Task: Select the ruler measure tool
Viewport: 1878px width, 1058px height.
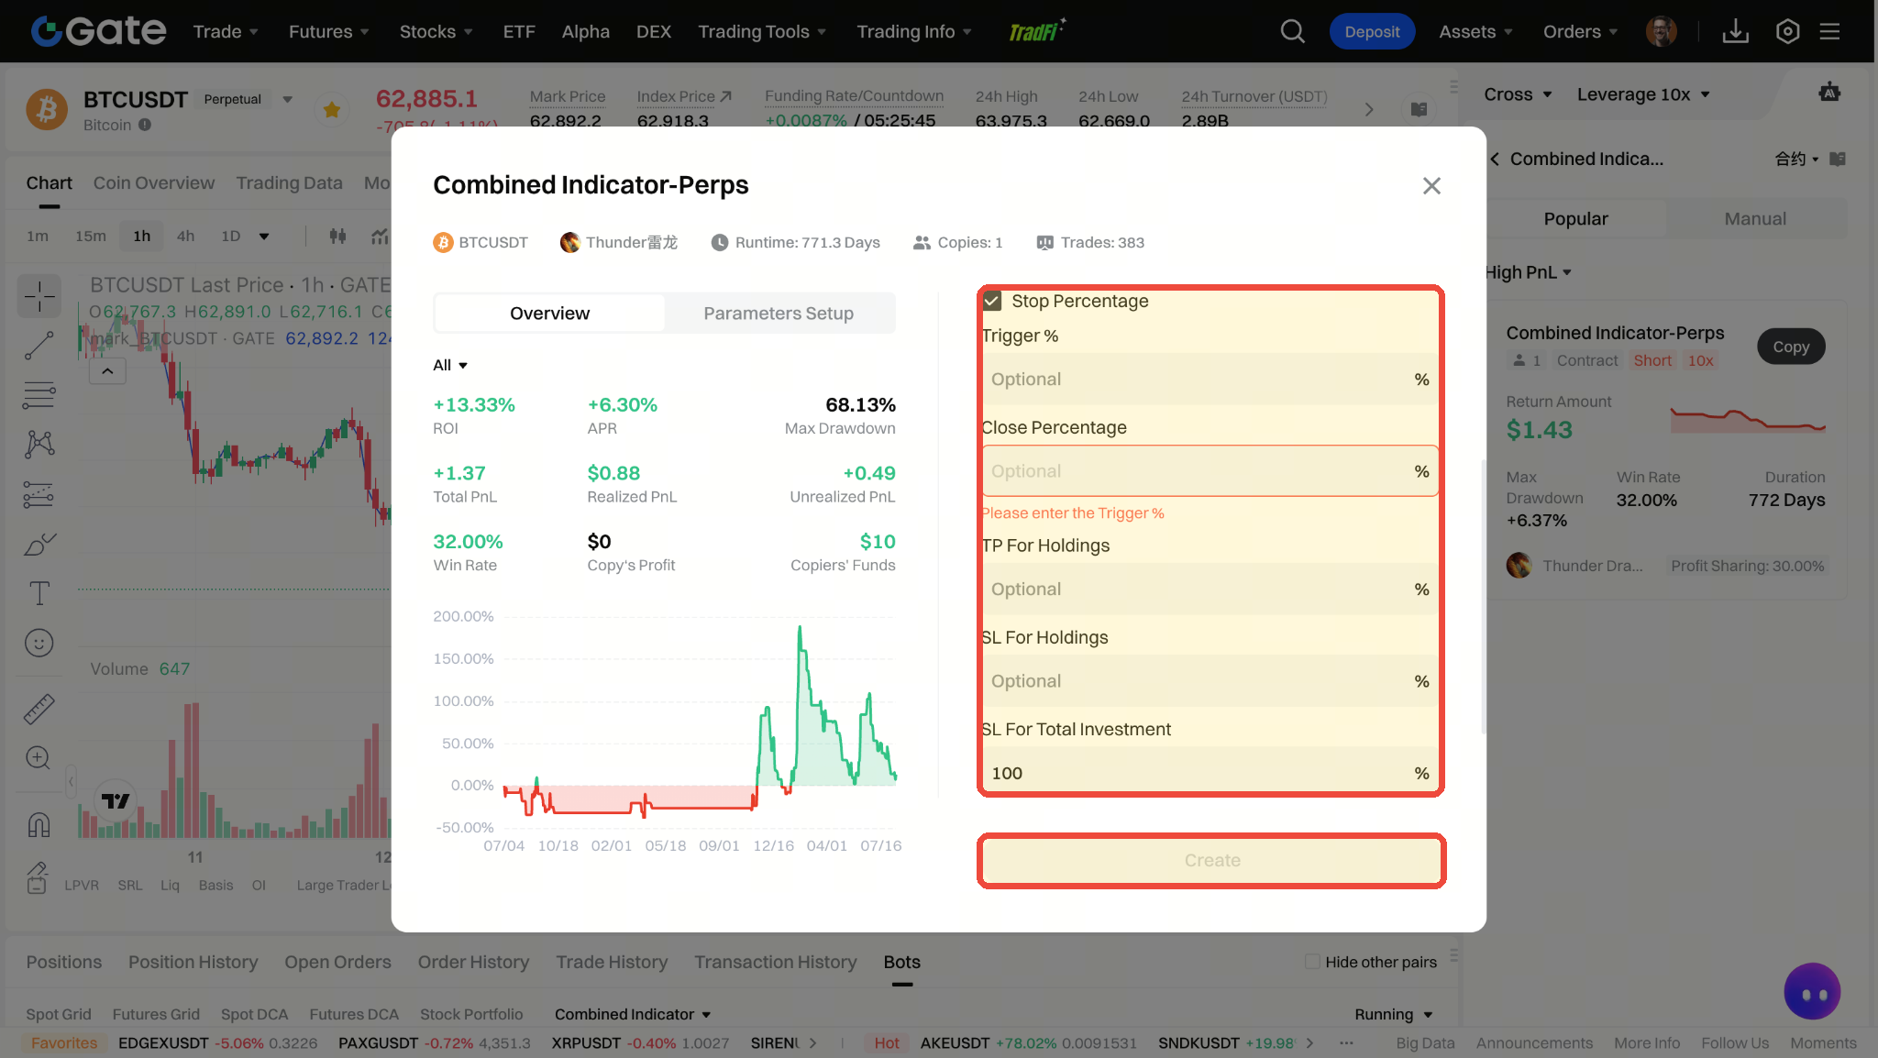Action: pos(39,709)
